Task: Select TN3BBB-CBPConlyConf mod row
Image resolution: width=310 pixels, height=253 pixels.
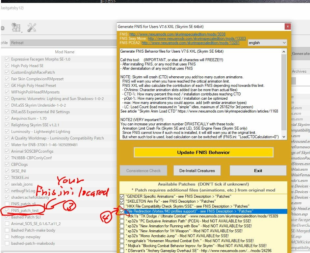Action: tap(59, 158)
